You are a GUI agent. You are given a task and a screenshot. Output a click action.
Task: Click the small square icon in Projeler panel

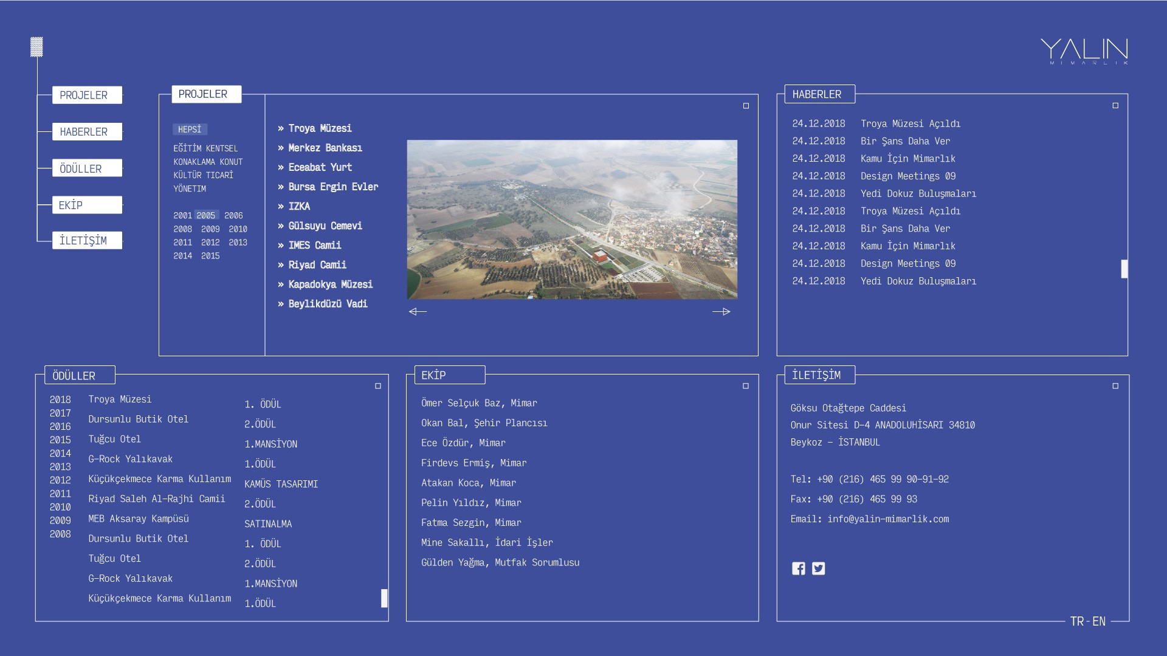point(746,106)
